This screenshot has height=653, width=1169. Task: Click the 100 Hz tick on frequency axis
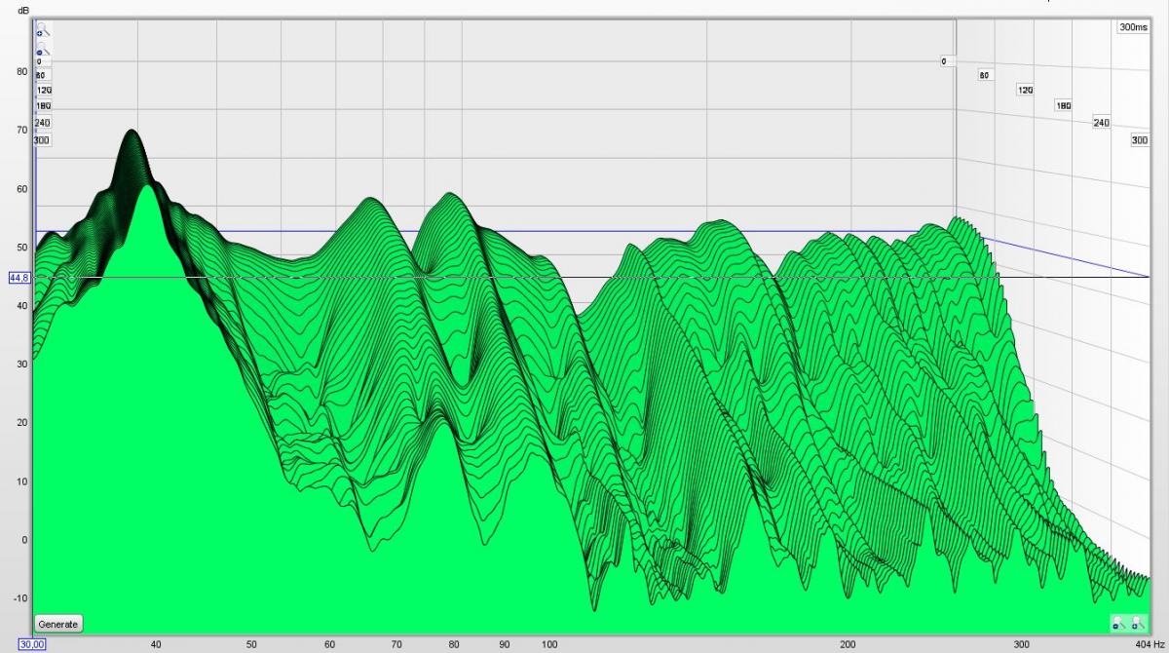click(550, 644)
